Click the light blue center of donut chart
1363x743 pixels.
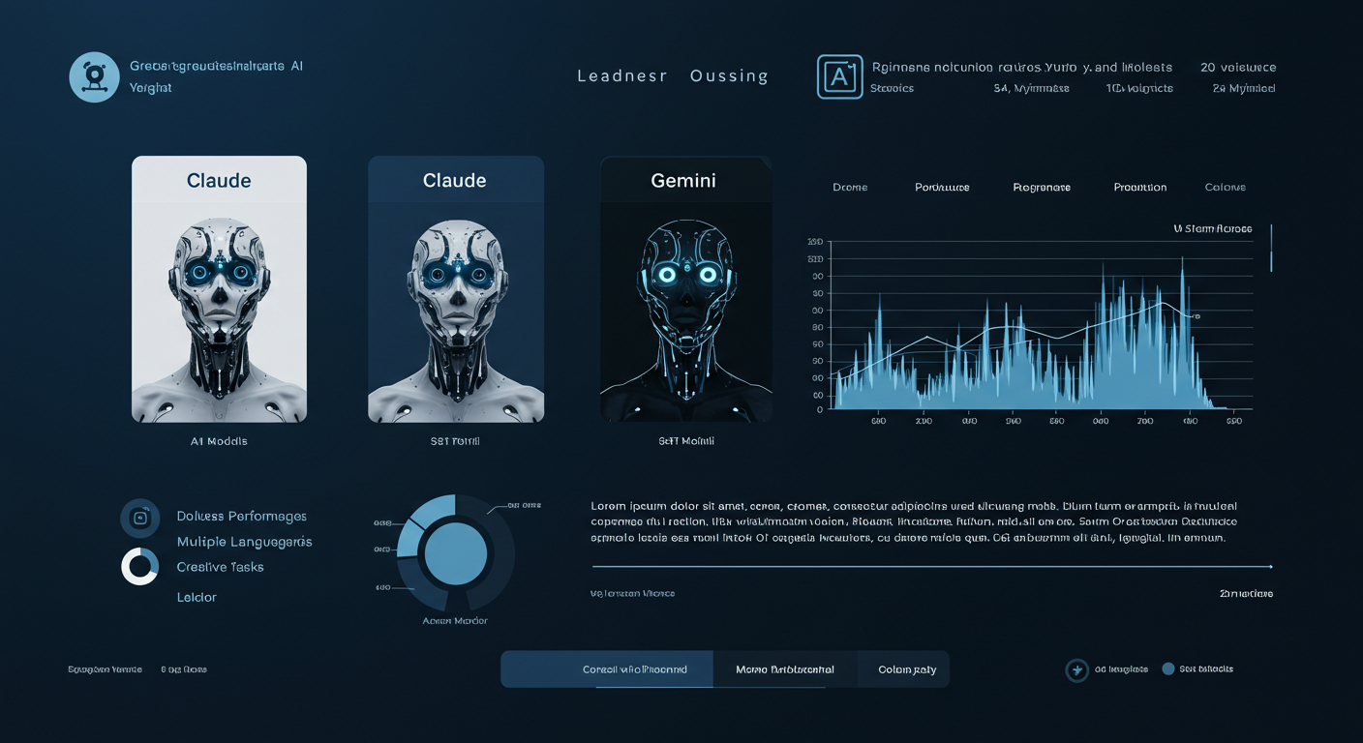point(456,555)
